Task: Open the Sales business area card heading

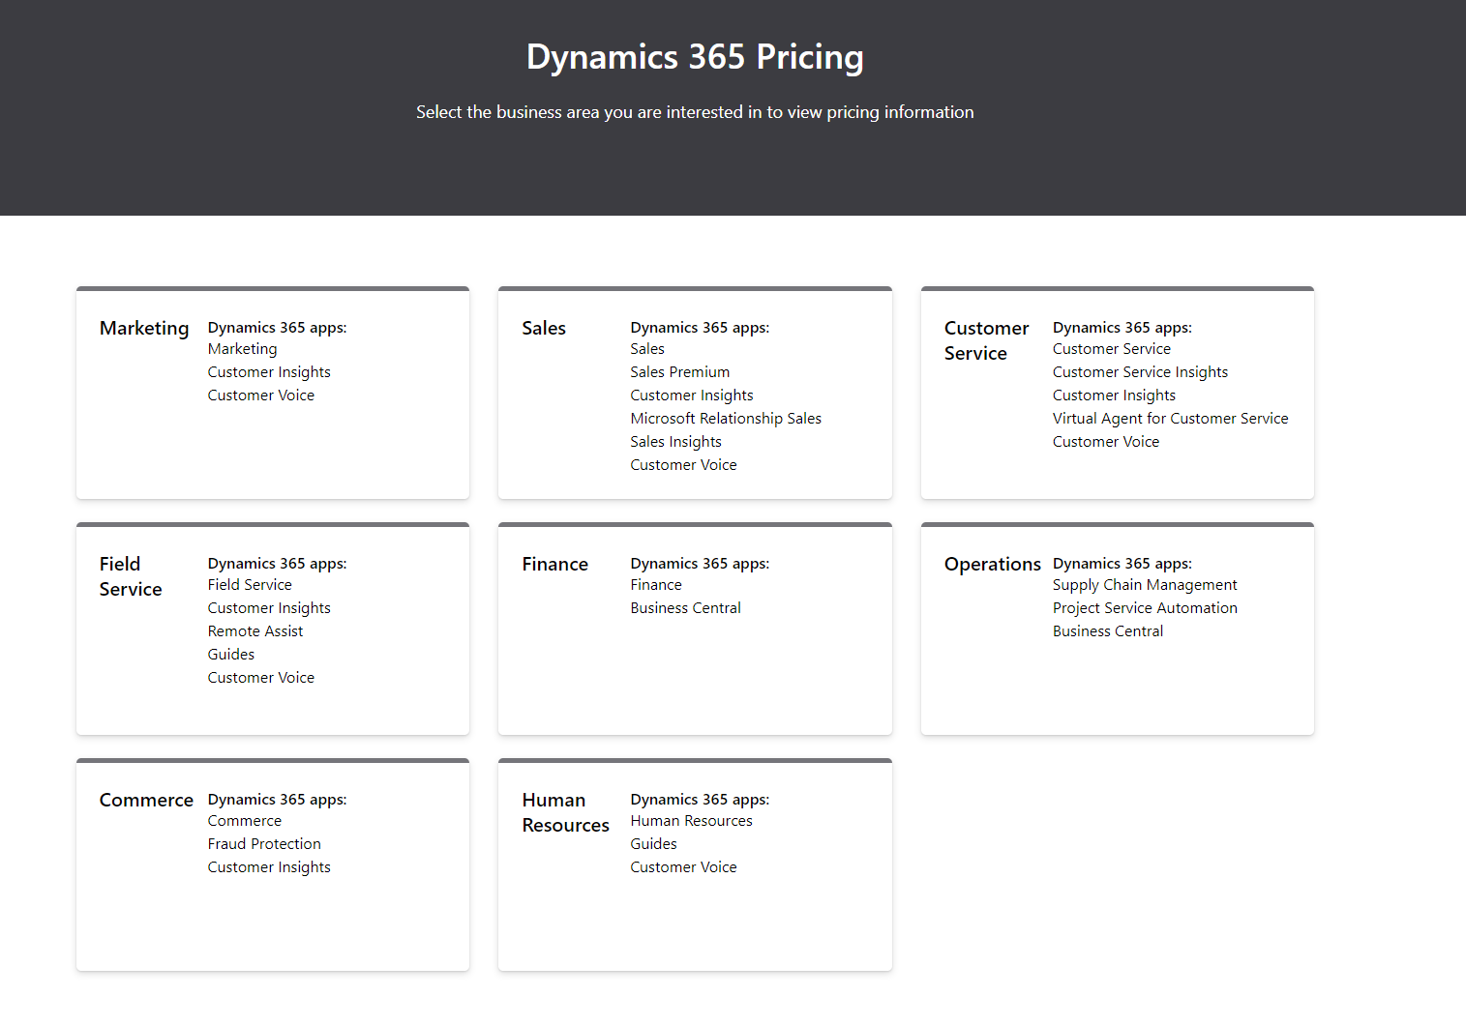Action: click(544, 329)
